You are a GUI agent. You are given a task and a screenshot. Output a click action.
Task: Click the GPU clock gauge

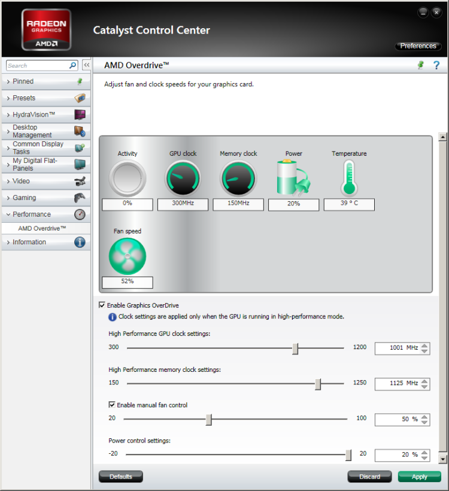(x=183, y=178)
